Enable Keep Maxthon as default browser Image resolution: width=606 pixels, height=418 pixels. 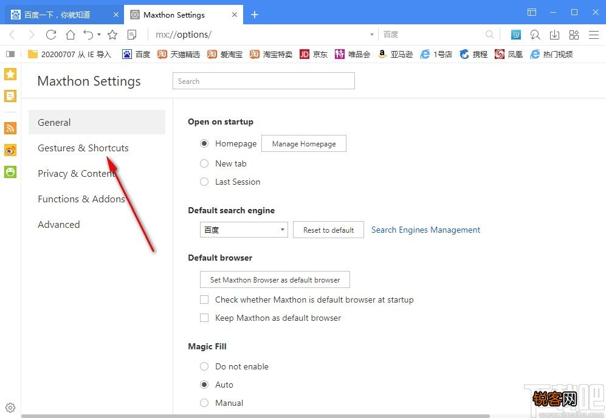(204, 318)
